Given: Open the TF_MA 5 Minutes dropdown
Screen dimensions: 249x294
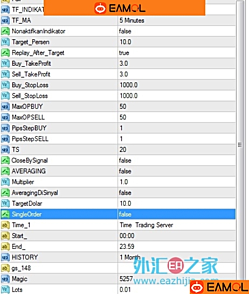Looking at the screenshot, I should point(177,20).
